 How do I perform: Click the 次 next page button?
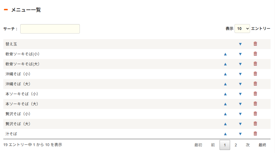248,145
